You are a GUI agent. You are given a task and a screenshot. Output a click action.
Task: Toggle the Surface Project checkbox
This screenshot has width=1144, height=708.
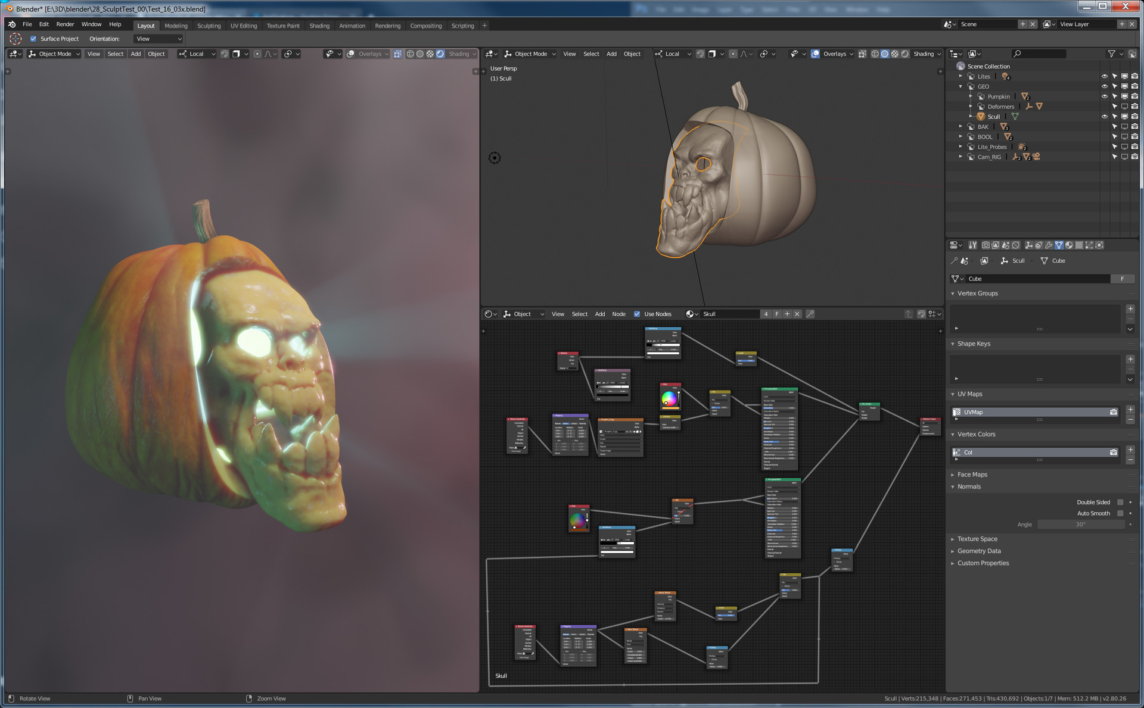point(33,39)
